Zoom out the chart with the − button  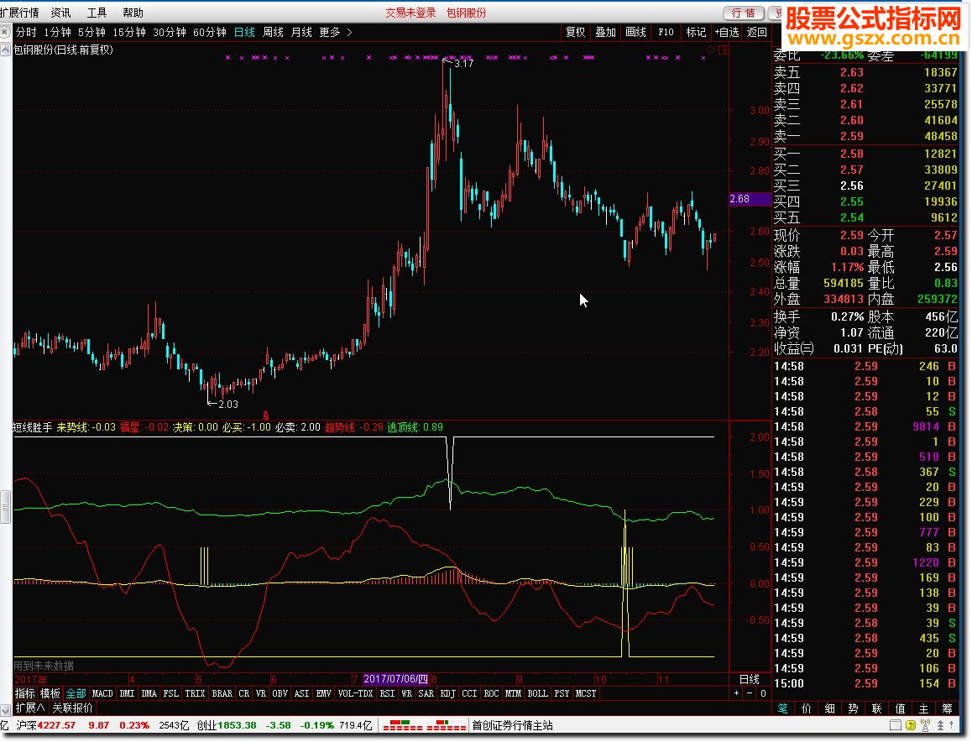[750, 693]
